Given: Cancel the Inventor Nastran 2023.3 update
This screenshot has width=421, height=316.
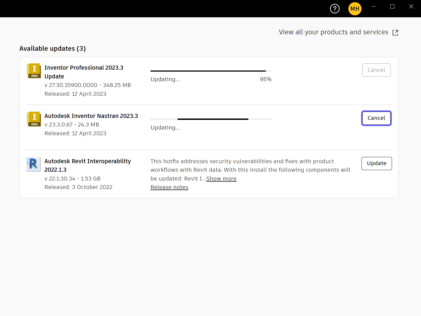Looking at the screenshot, I should tap(376, 118).
